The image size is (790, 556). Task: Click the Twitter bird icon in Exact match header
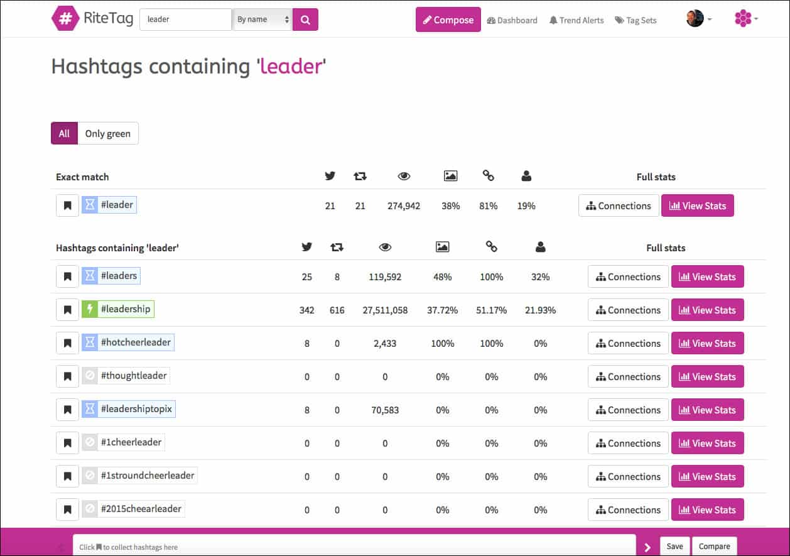tap(330, 177)
